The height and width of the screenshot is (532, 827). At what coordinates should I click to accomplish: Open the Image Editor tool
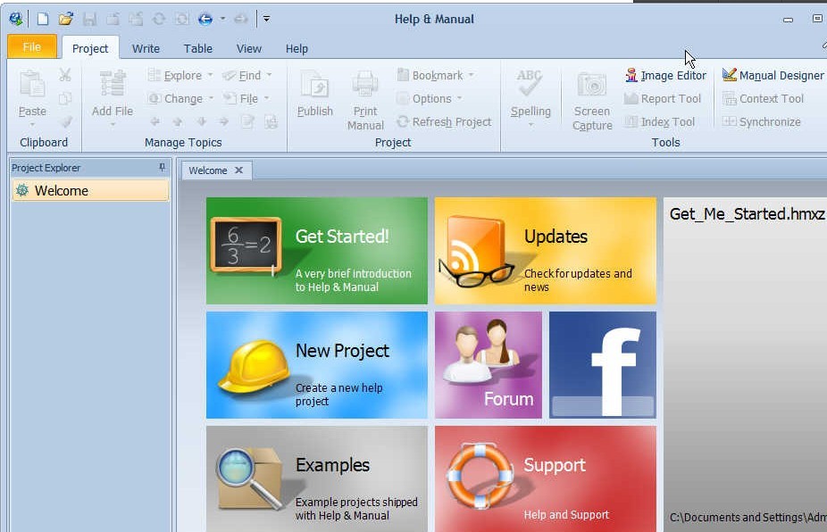point(665,75)
